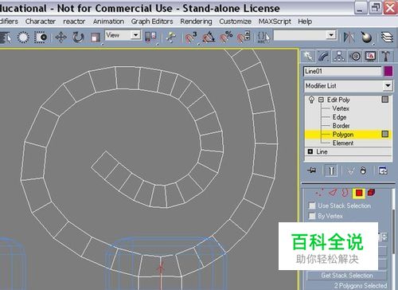This screenshot has width=398, height=290.
Task: Select the Polygon sub-object in stack
Action: tap(343, 135)
